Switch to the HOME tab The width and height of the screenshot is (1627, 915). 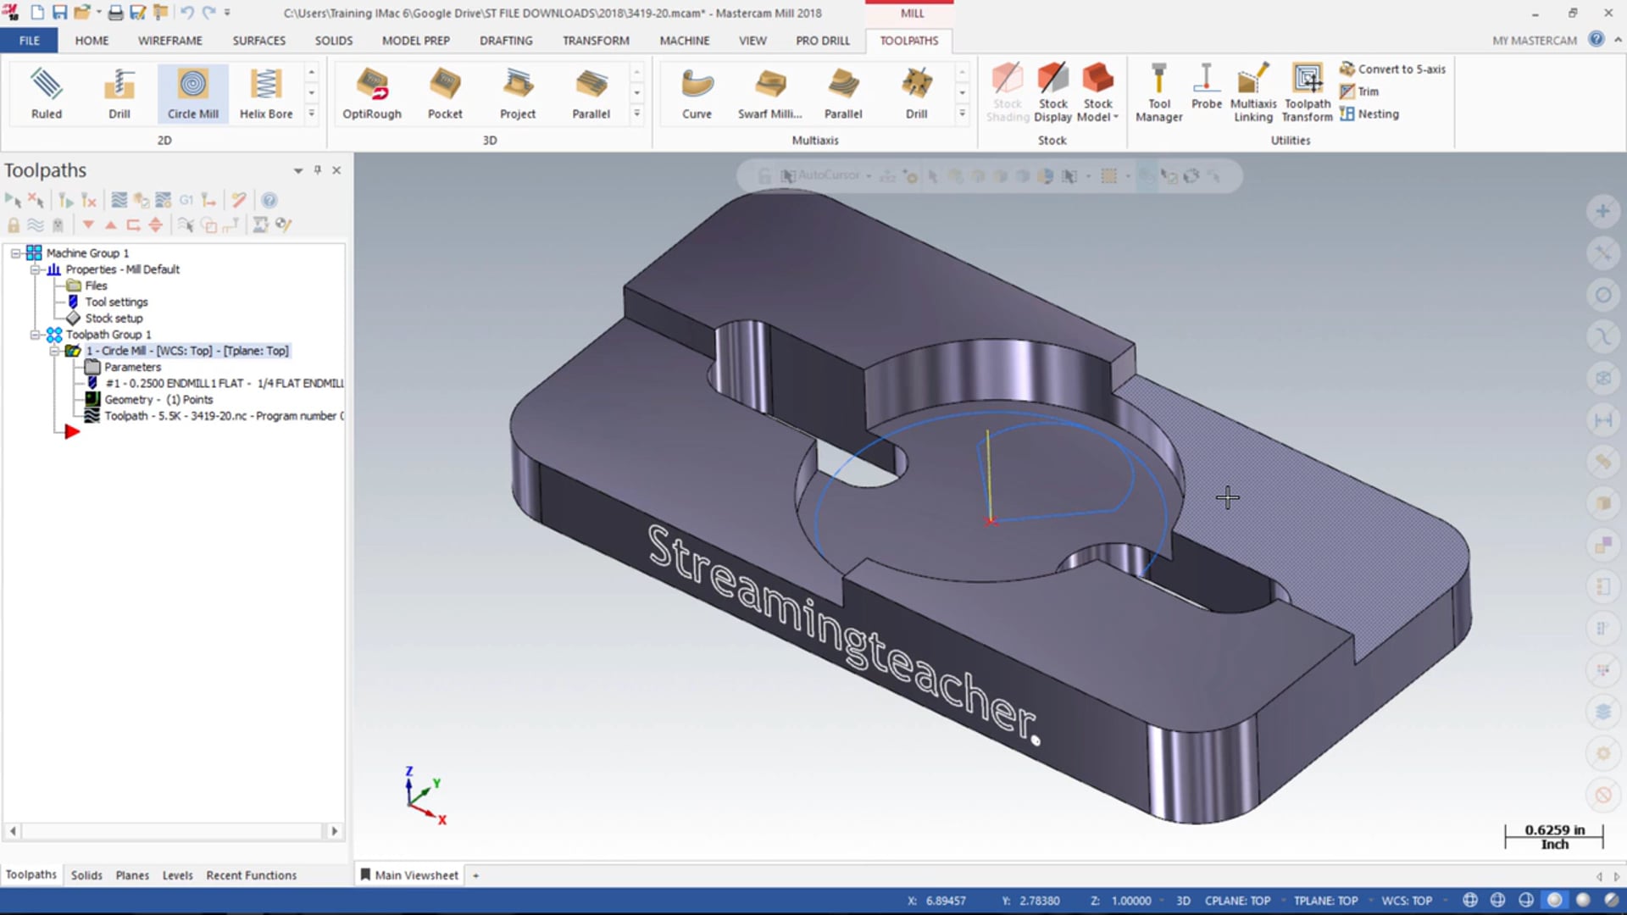point(92,40)
